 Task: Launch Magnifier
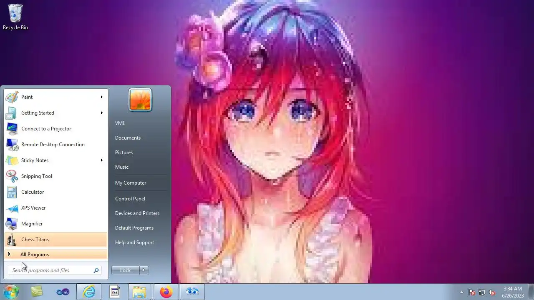pyautogui.click(x=56, y=224)
